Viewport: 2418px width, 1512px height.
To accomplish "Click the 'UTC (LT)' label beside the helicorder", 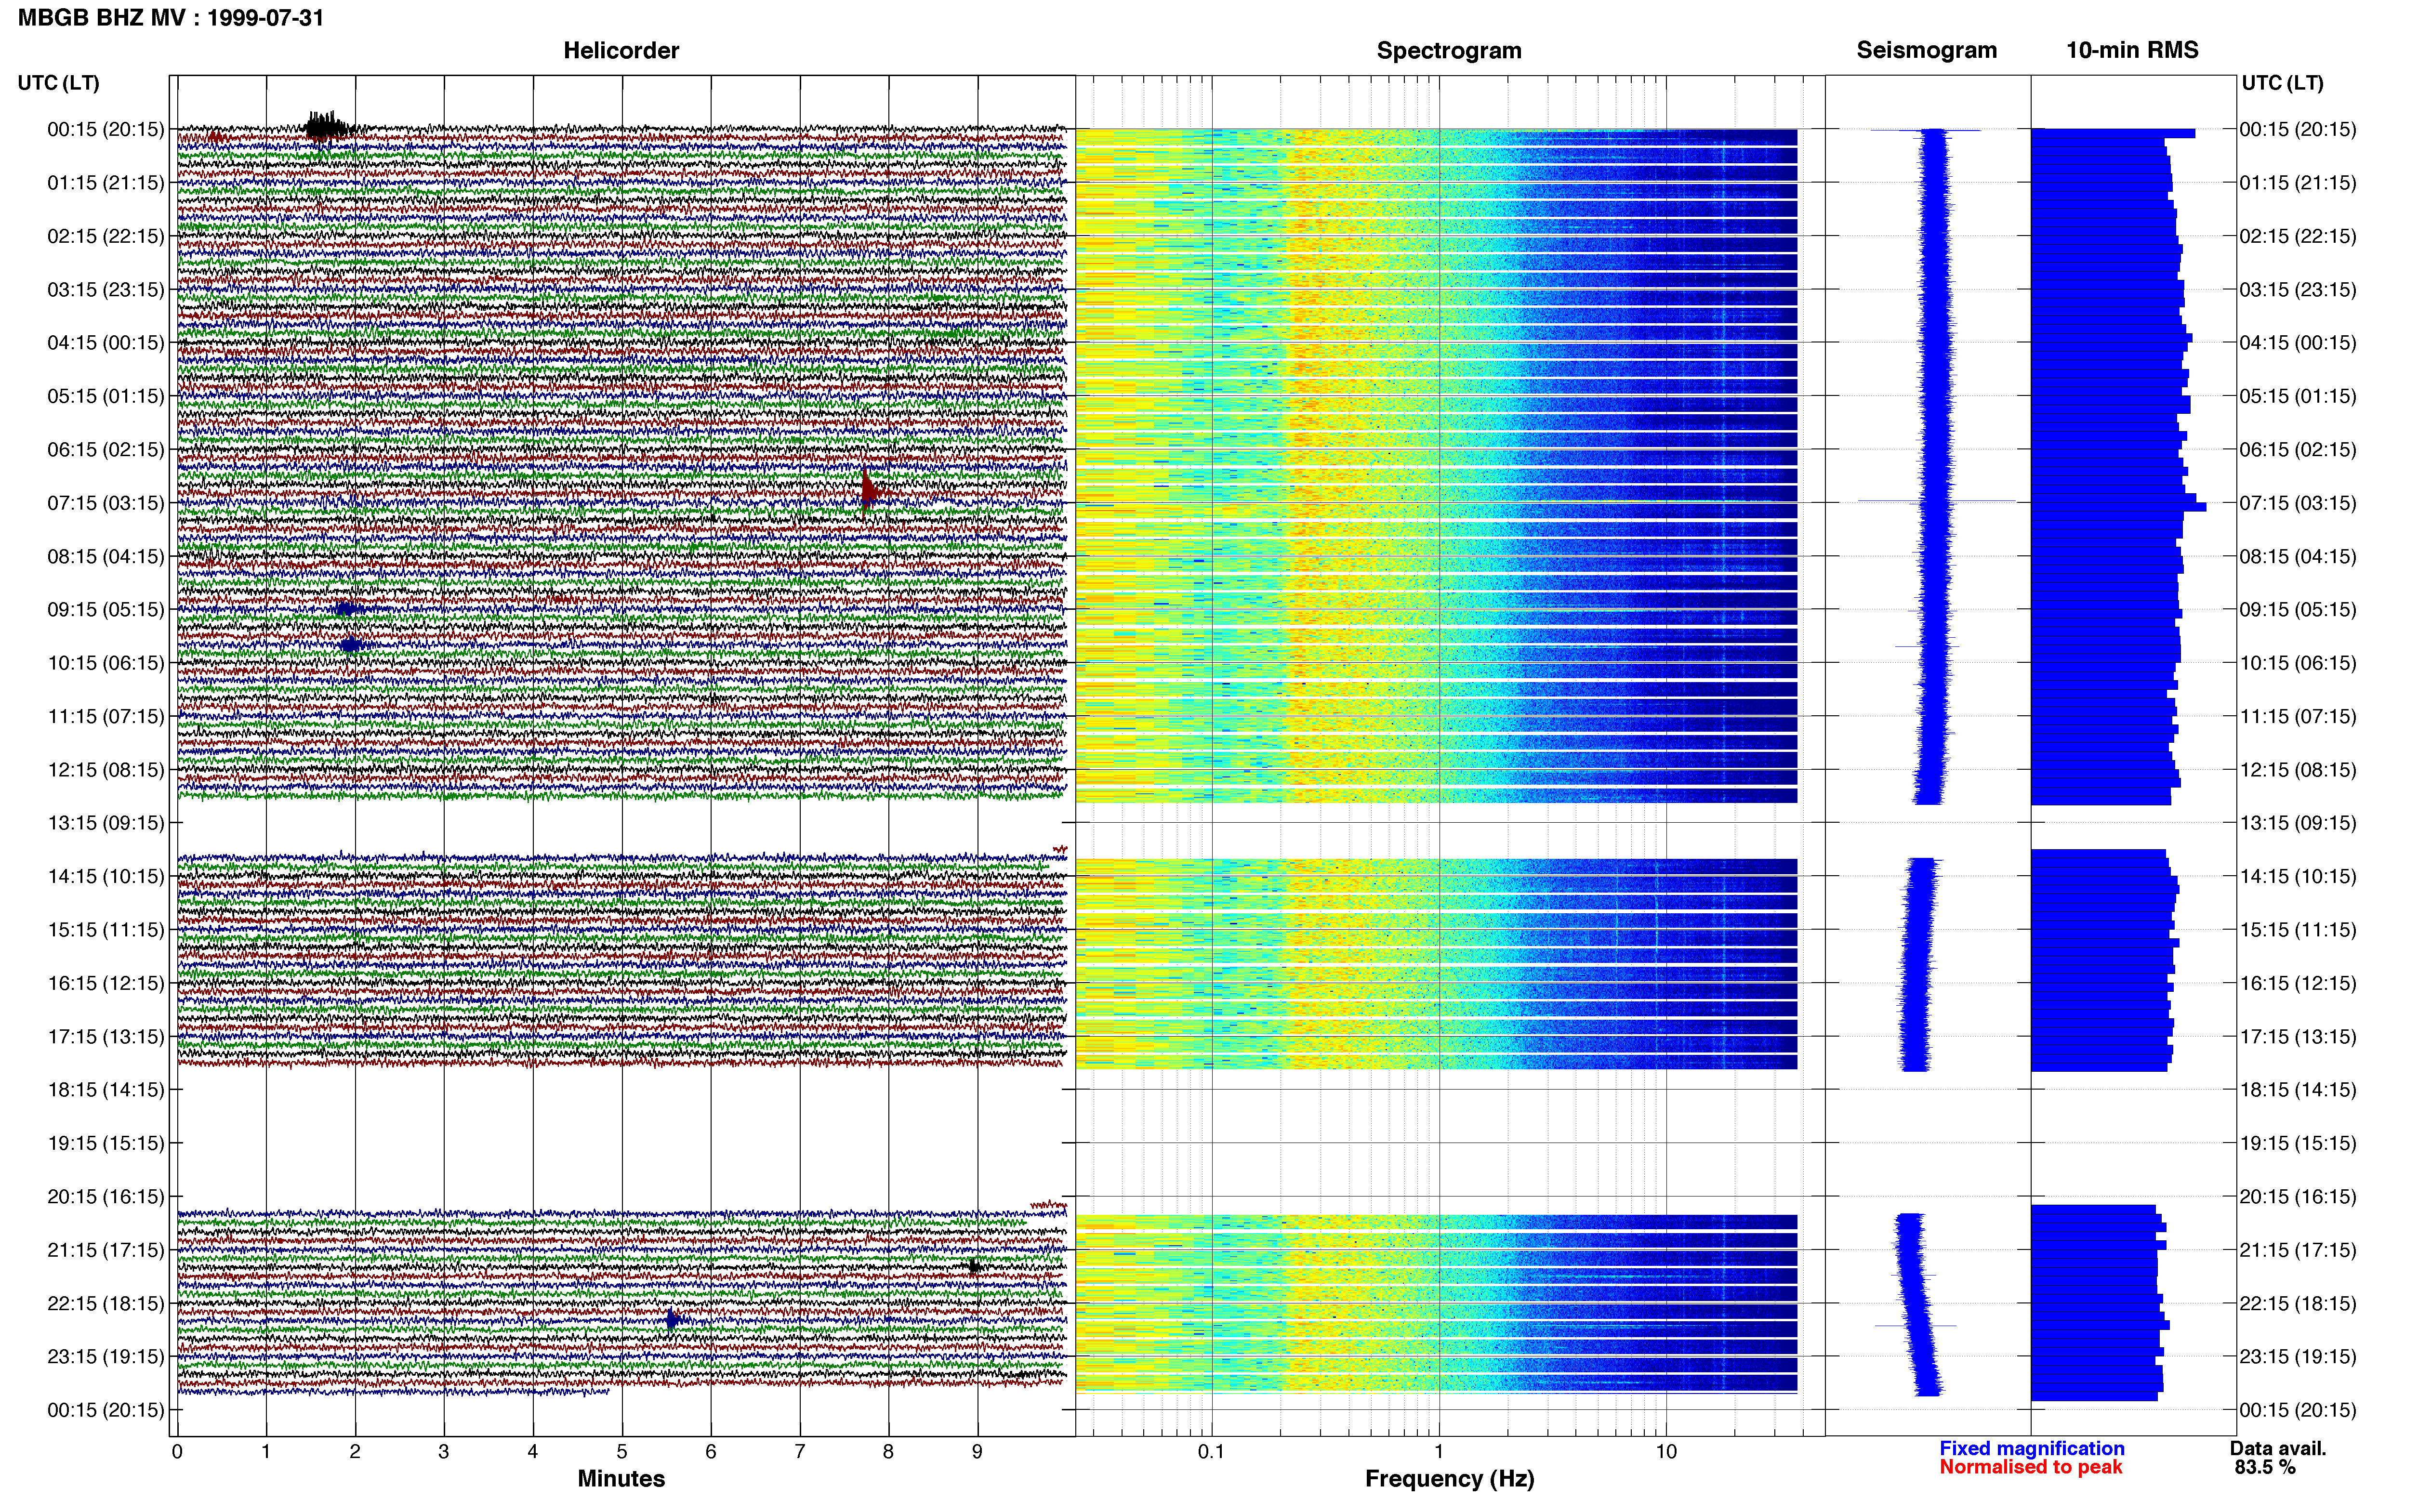I will 59,83.
